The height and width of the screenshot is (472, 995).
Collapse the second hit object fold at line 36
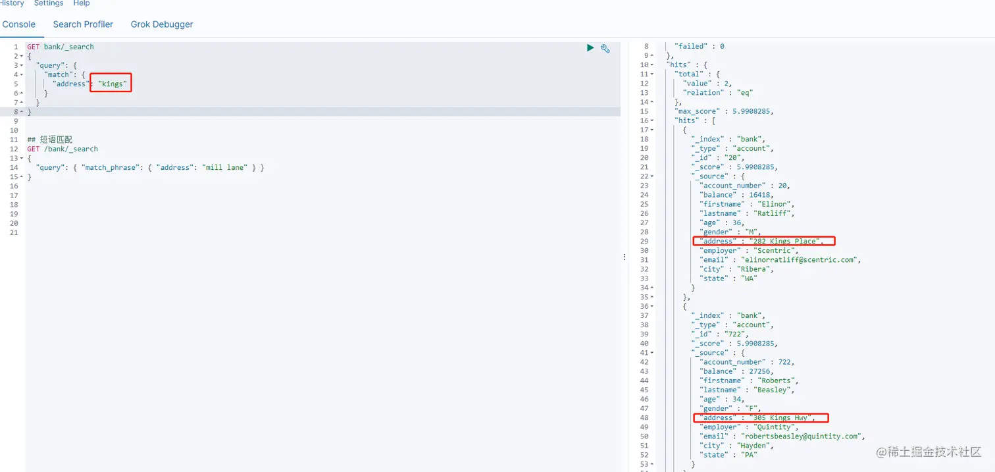click(652, 306)
